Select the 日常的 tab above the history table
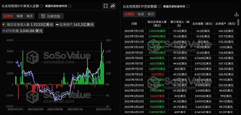This screenshot has height=115, width=241. [129, 14]
